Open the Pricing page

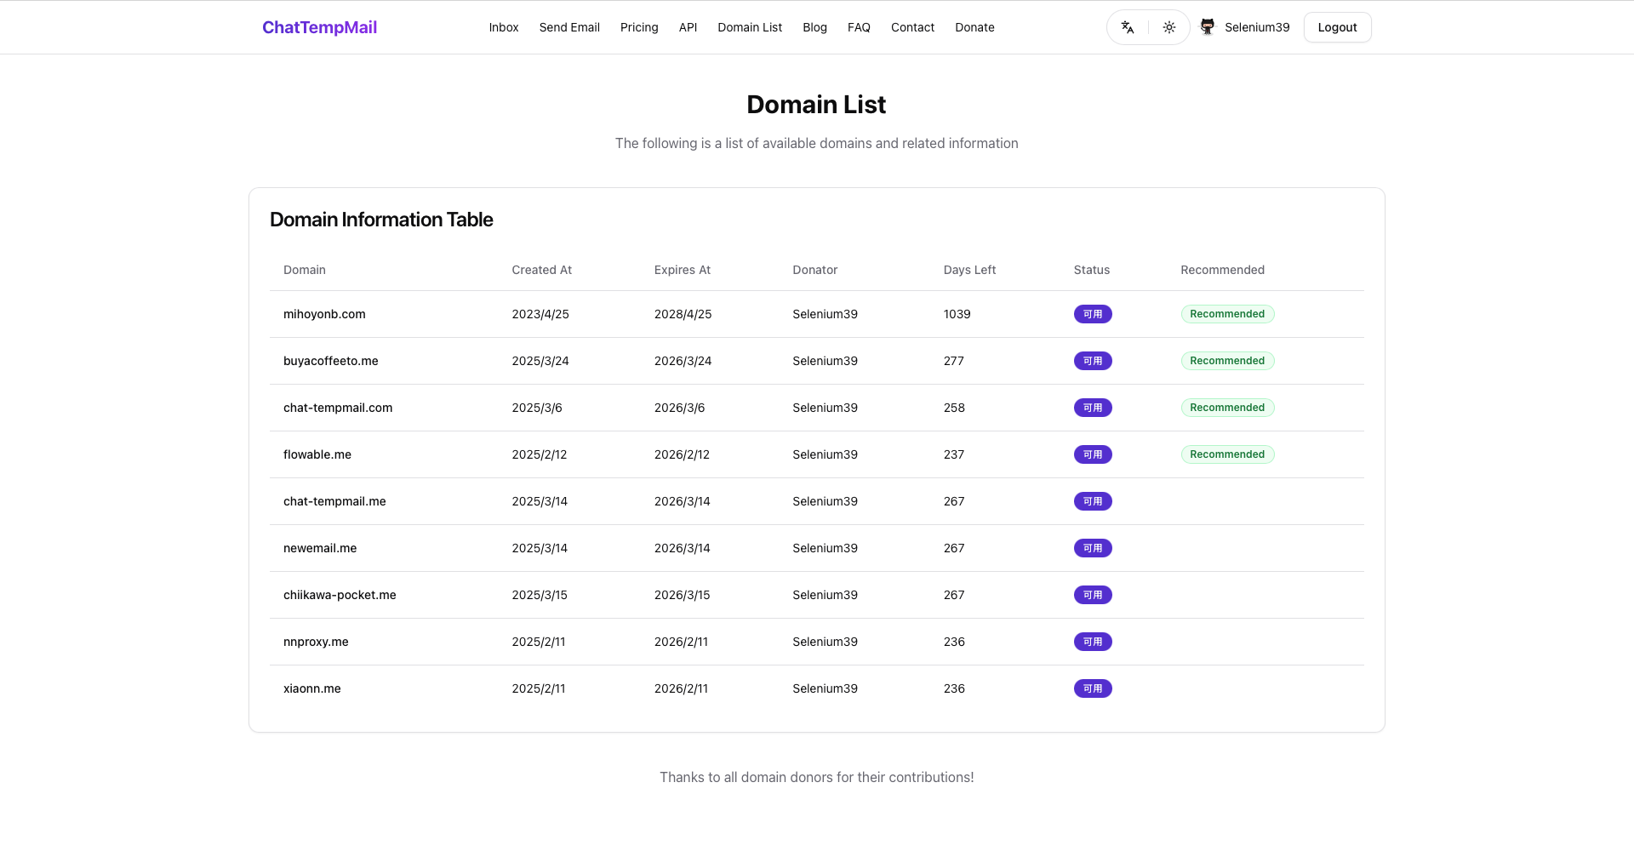639,27
